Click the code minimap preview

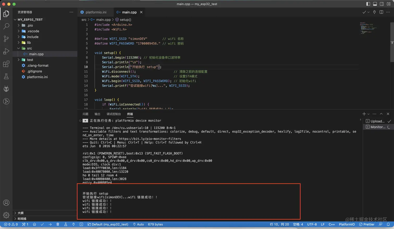coord(367,28)
